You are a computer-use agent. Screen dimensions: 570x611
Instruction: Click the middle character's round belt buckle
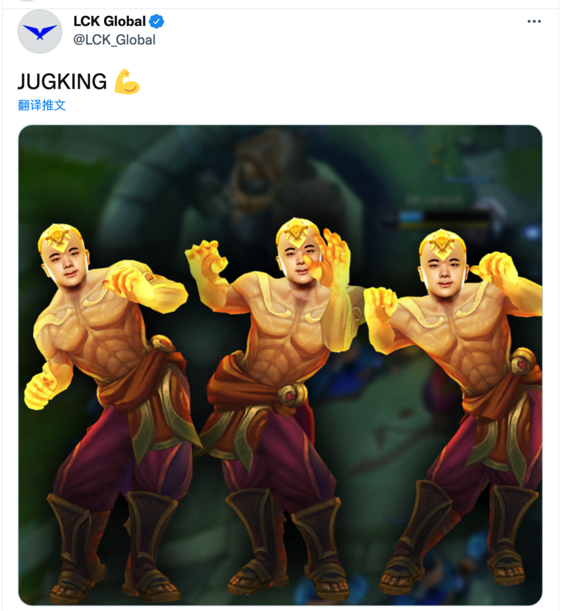coord(293,393)
